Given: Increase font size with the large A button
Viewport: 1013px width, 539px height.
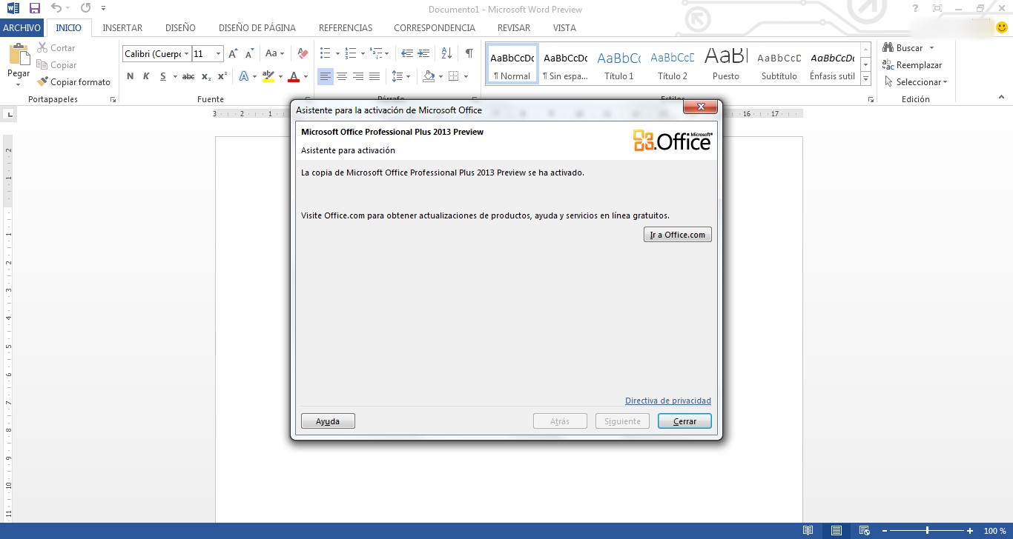Looking at the screenshot, I should coord(233,53).
